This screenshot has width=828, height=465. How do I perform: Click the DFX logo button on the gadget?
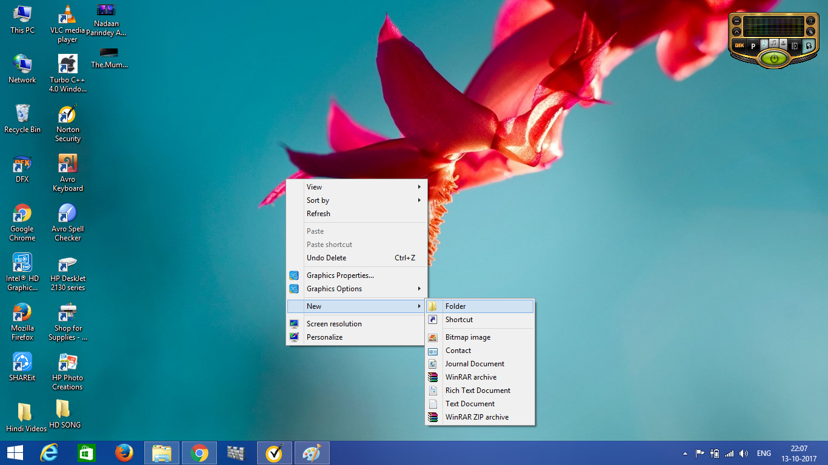[x=740, y=45]
